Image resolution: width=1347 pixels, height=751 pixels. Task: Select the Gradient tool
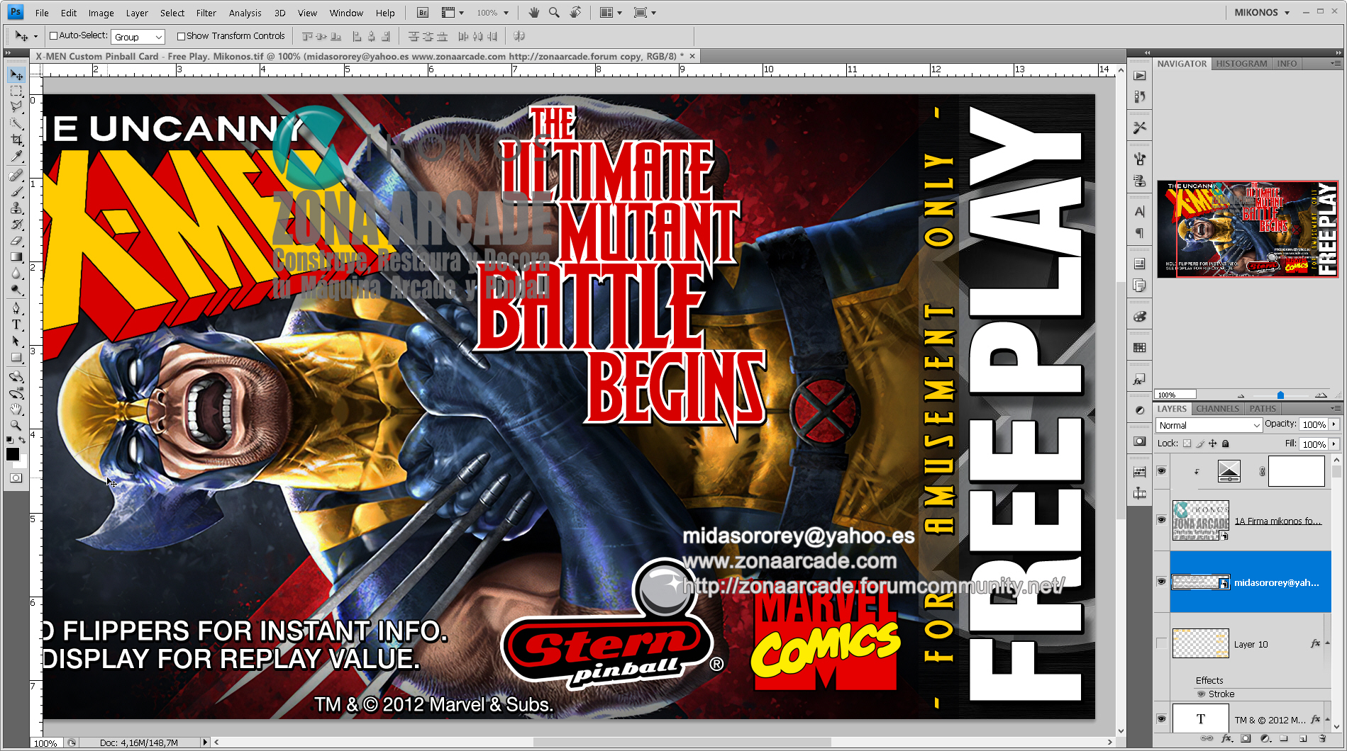[x=16, y=257]
